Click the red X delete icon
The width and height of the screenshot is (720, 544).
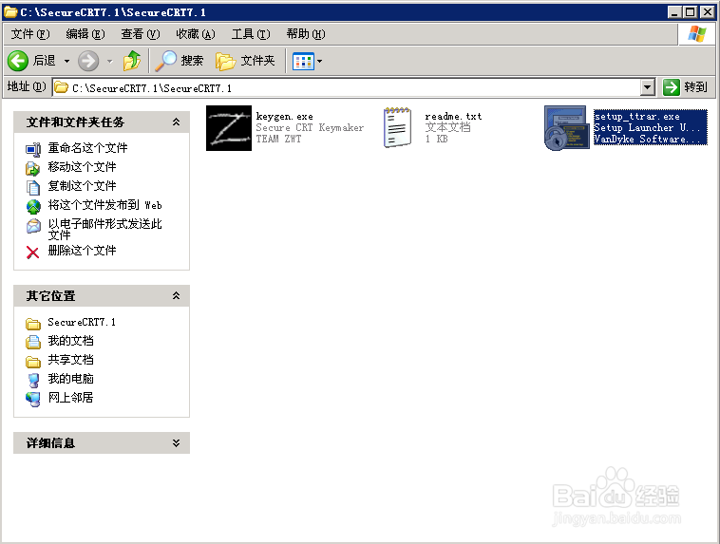(x=32, y=253)
